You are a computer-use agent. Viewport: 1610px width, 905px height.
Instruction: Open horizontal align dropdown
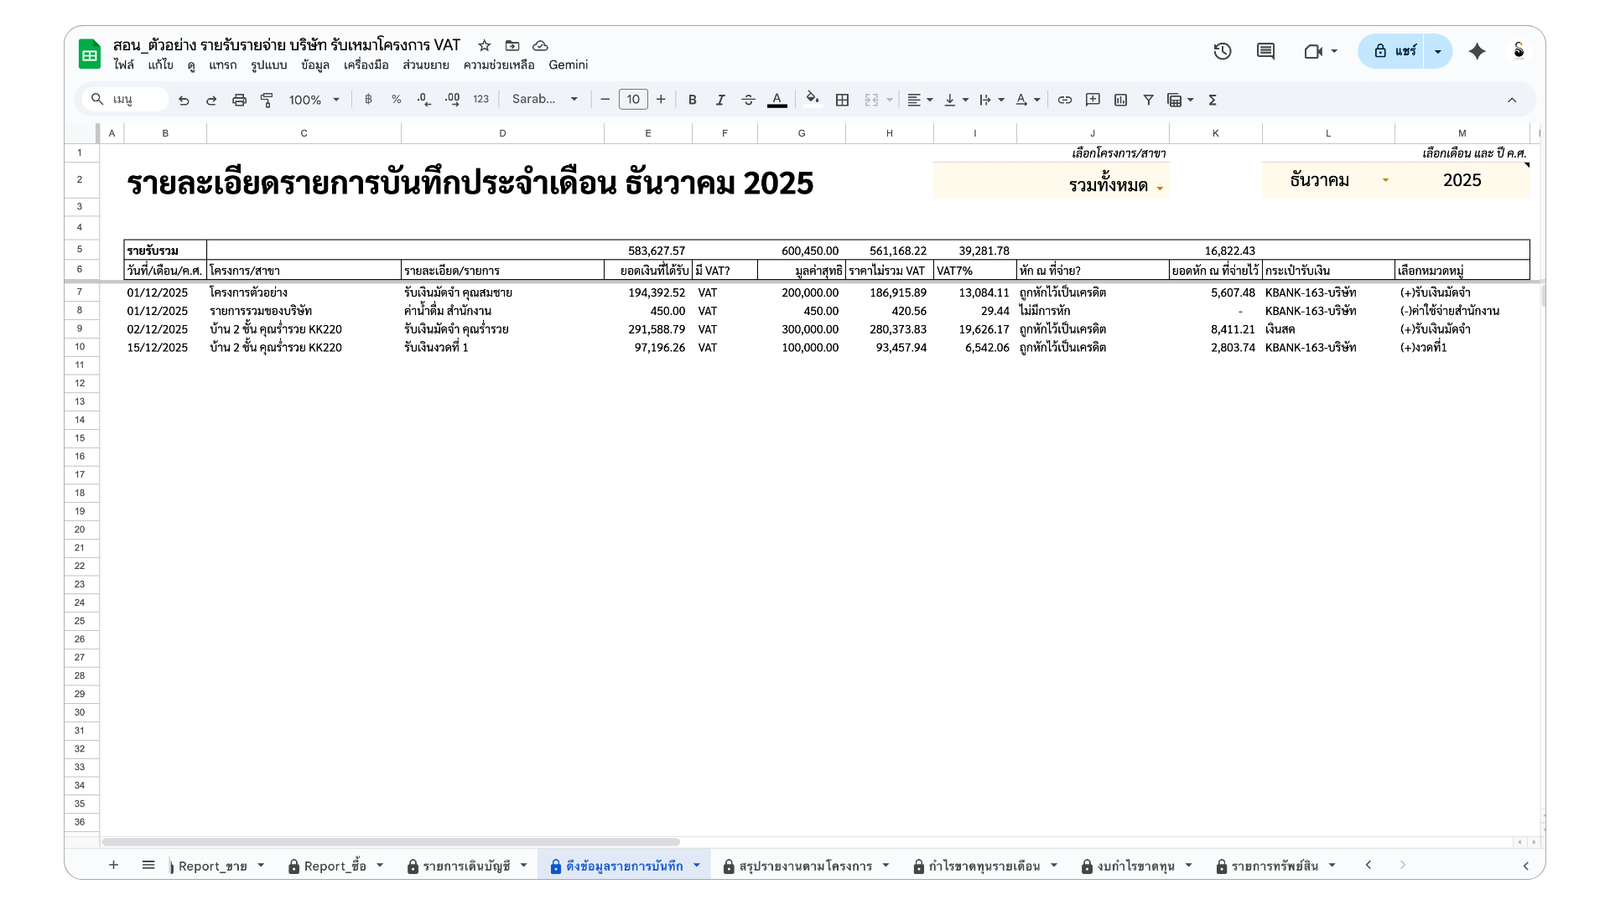pyautogui.click(x=920, y=100)
